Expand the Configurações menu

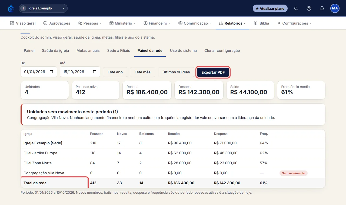294,23
